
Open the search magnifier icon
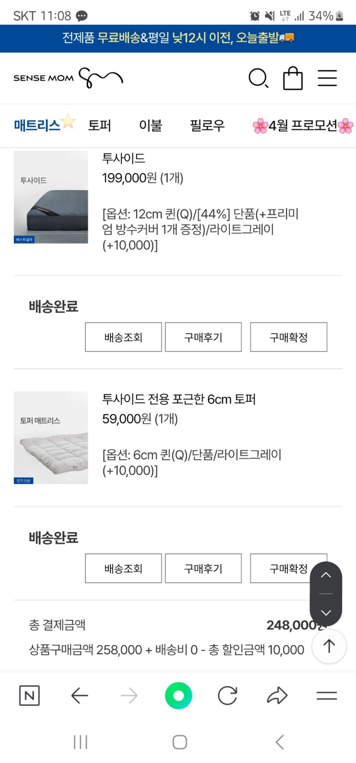[x=258, y=78]
